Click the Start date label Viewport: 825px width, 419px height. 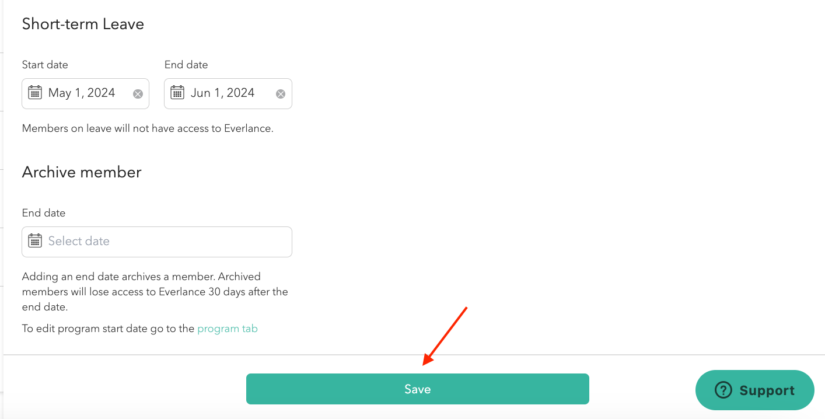(45, 65)
